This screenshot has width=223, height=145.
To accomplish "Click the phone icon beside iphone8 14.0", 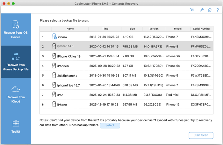I will [54, 46].
